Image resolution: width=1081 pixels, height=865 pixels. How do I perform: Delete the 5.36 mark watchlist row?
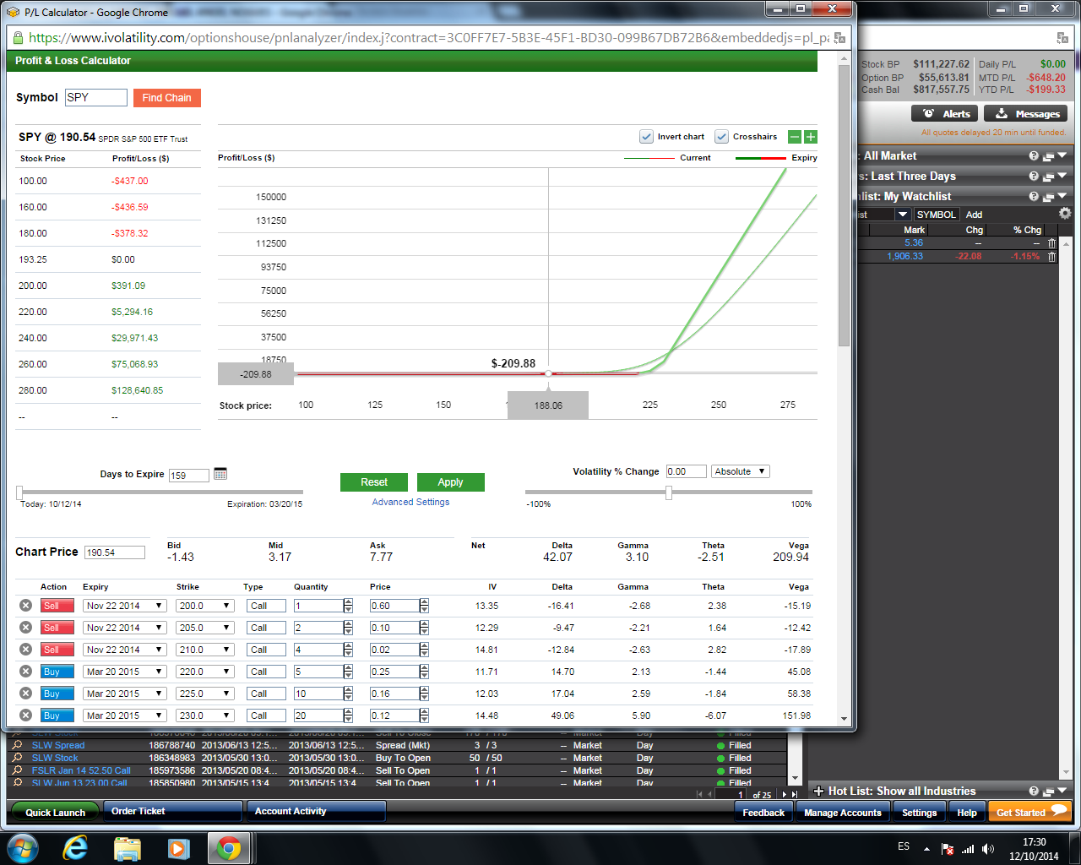pos(1052,243)
